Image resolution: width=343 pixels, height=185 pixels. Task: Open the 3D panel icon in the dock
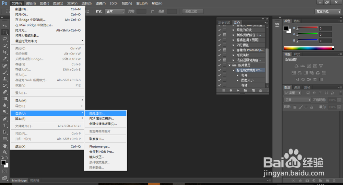coord(277,24)
